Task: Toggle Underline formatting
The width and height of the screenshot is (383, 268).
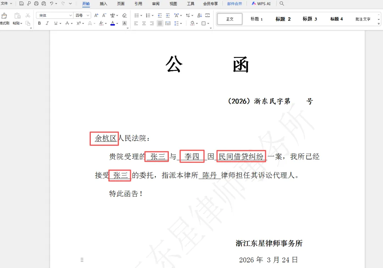Action: (56, 23)
